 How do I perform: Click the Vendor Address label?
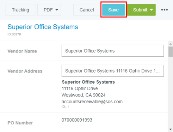pyautogui.click(x=25, y=71)
